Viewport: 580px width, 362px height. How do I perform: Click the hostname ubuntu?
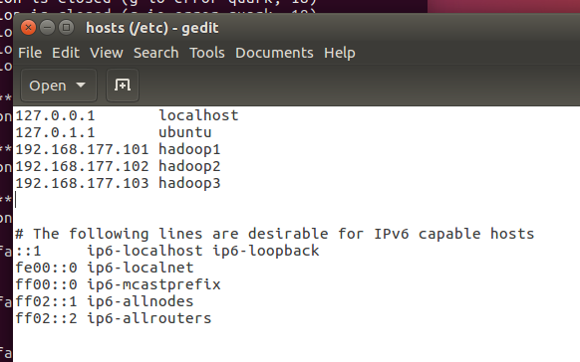185,132
